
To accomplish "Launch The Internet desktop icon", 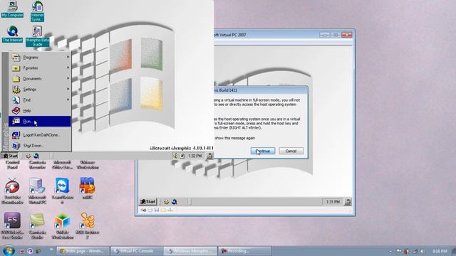I will [x=12, y=33].
